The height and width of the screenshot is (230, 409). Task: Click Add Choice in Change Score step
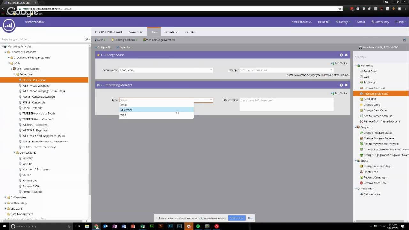tap(339, 63)
